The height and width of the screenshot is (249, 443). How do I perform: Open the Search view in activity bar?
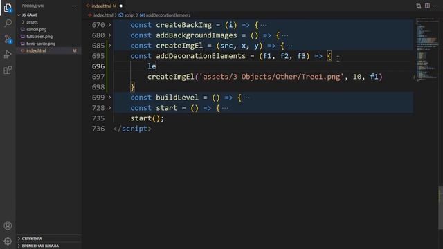[x=8, y=23]
